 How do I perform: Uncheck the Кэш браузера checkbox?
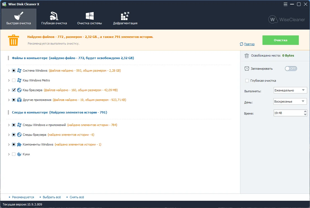click(14, 90)
